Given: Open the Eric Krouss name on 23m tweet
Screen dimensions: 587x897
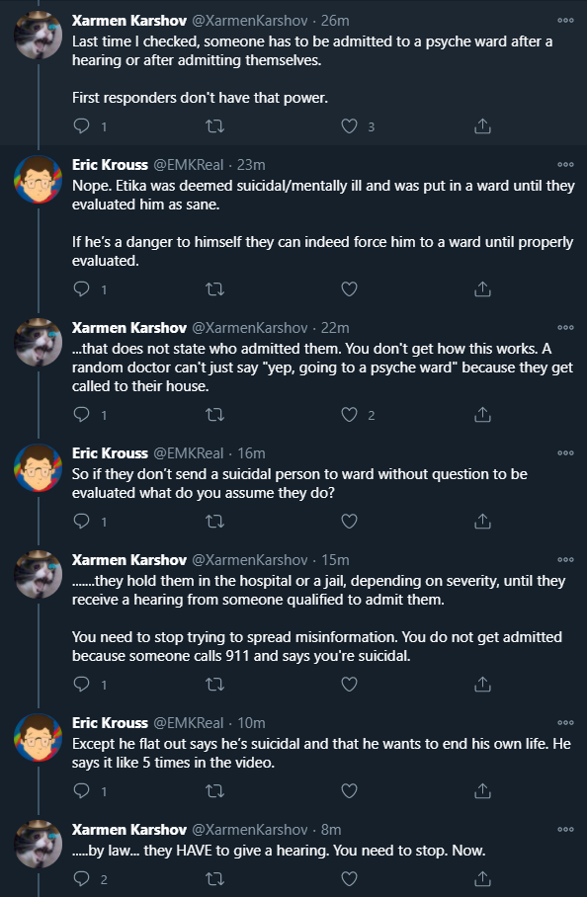Looking at the screenshot, I should pyautogui.click(x=110, y=165).
